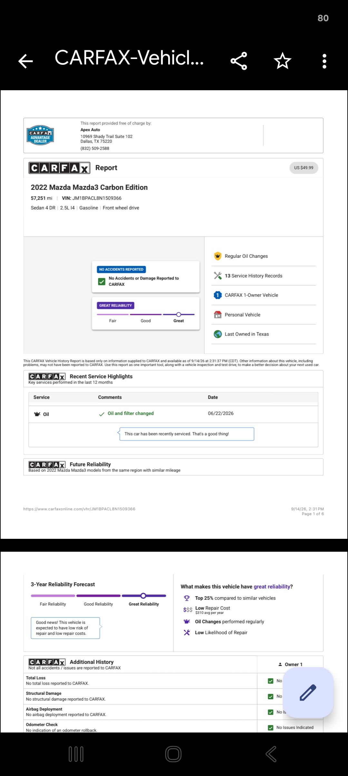Open the carfaxonline.com report URL

(x=79, y=509)
